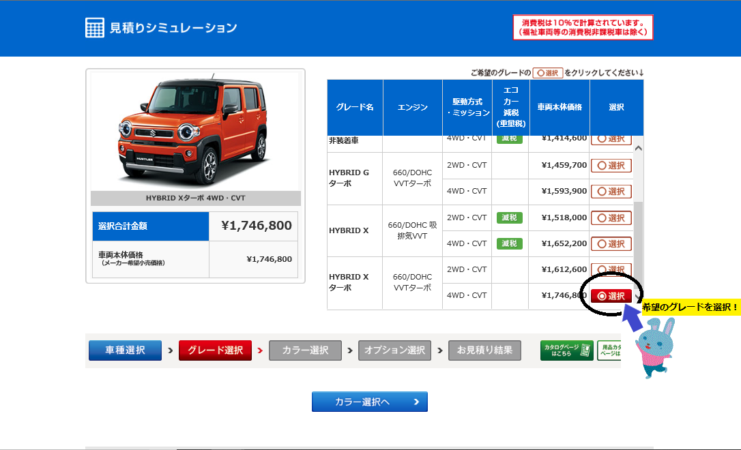The width and height of the screenshot is (741, 450).
Task: Click the 車両本体価格 column header
Action: pos(560,107)
